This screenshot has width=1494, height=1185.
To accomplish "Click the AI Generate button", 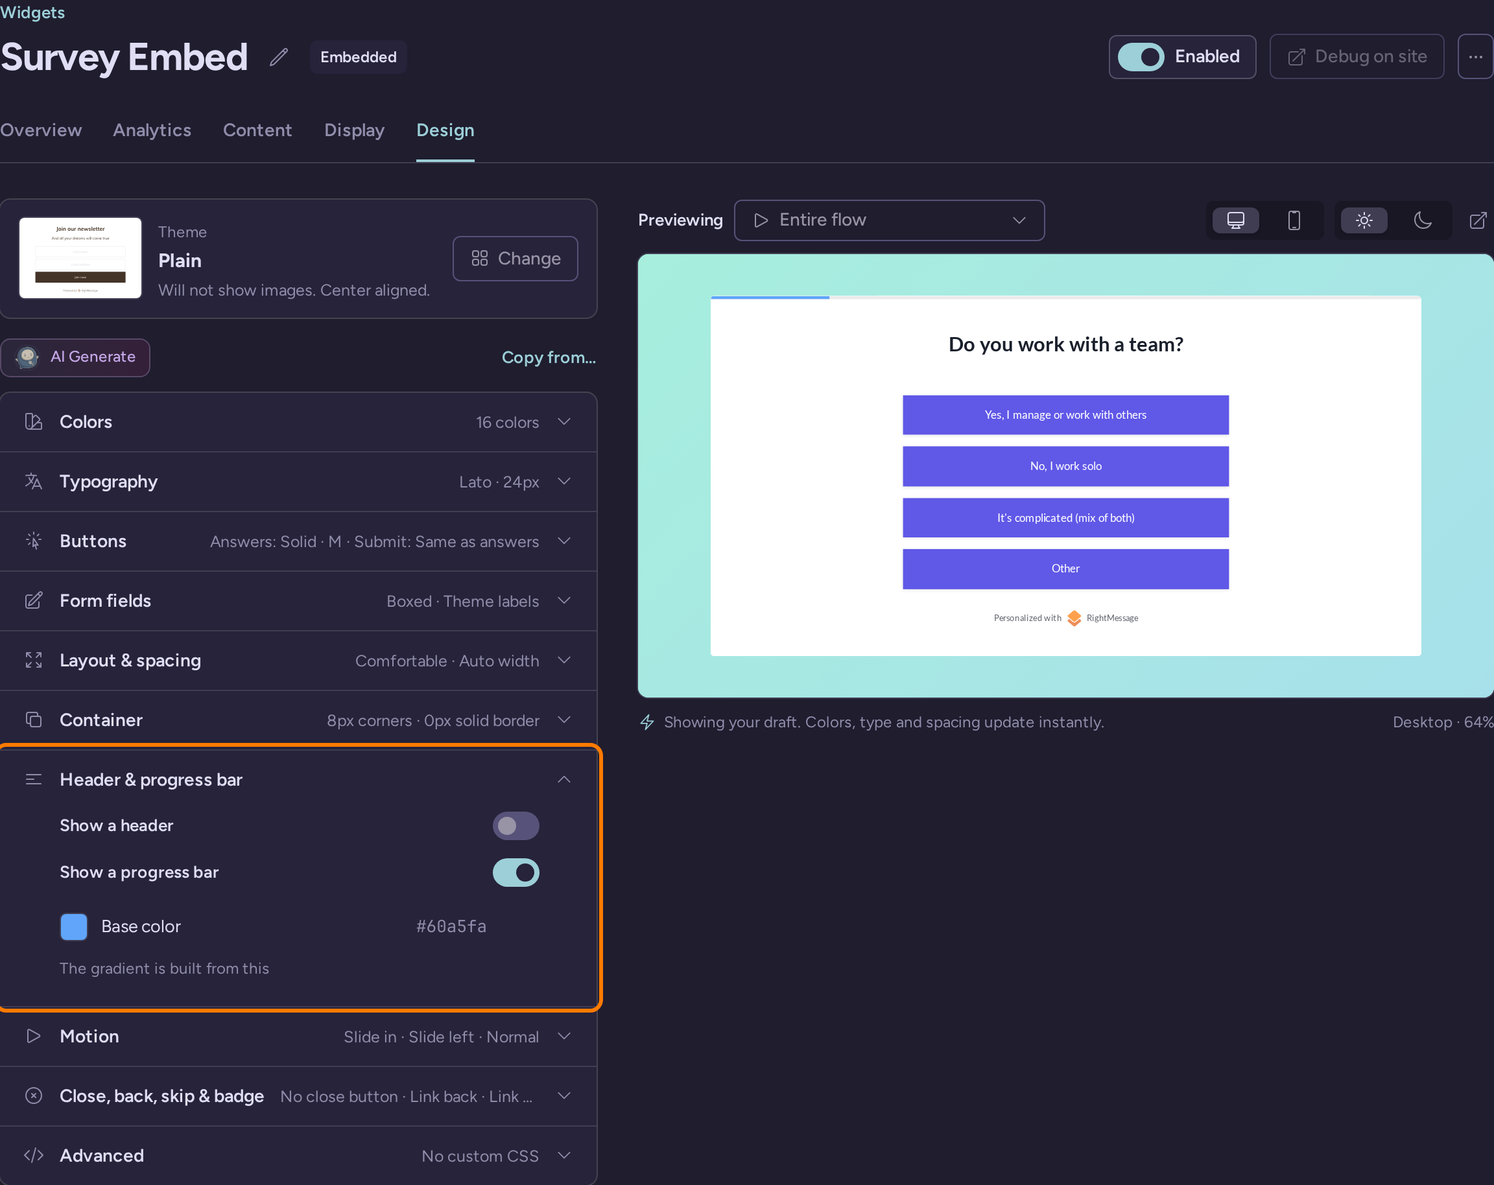I will 75,357.
